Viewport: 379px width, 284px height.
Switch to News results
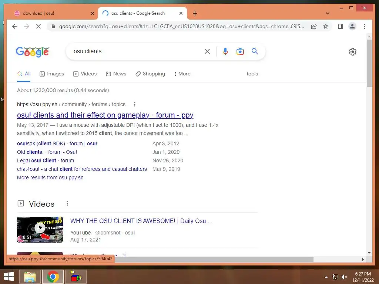point(116,74)
